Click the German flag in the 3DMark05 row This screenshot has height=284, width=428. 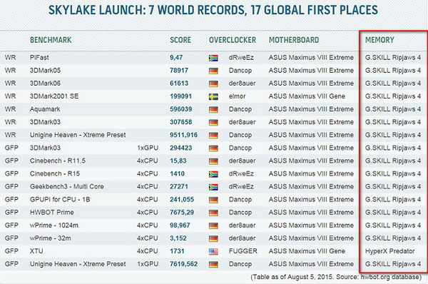(213, 71)
